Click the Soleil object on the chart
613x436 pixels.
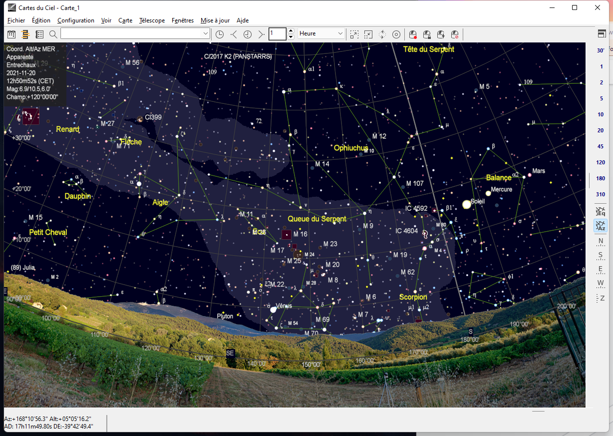coord(467,204)
